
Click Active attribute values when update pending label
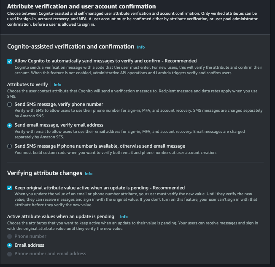[60, 216]
